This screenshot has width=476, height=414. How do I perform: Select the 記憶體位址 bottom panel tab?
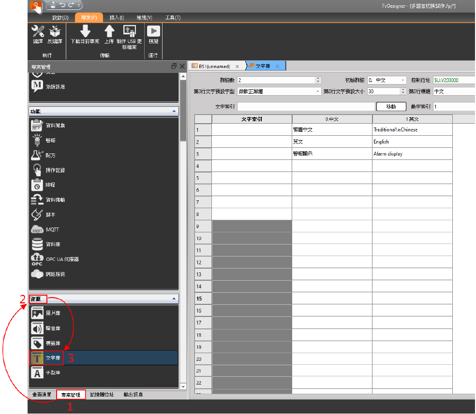102,395
